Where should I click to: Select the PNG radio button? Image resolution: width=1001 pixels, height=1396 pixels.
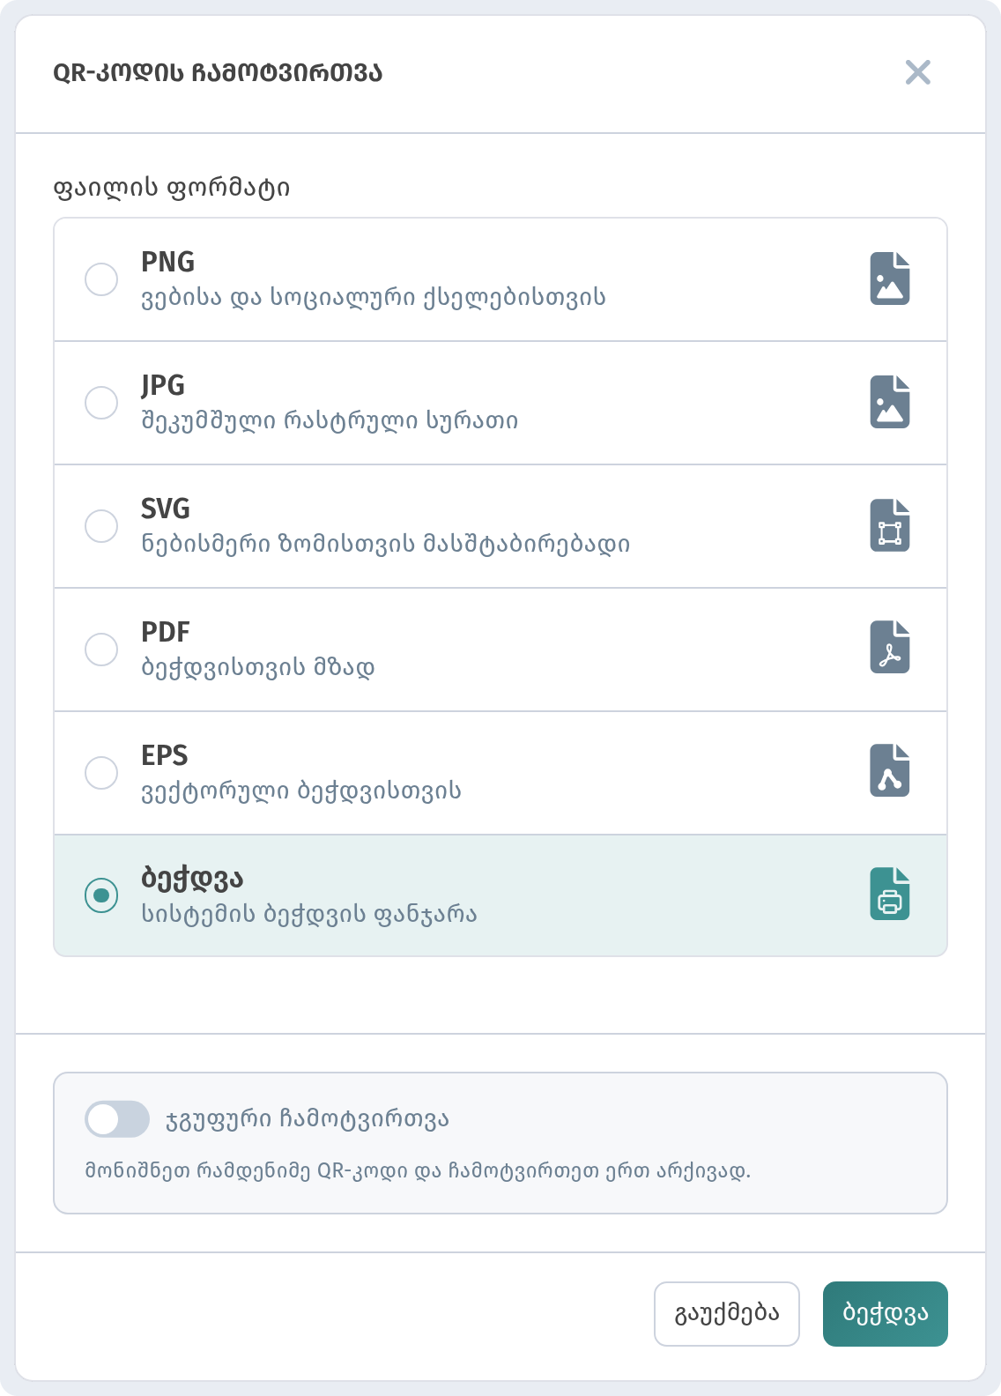[x=101, y=279]
